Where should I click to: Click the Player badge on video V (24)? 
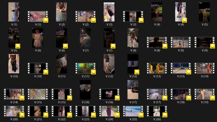[x=117, y=115]
